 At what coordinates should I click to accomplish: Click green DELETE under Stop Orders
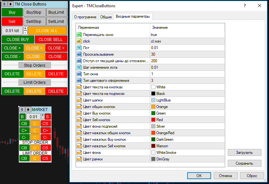[x=12, y=74]
